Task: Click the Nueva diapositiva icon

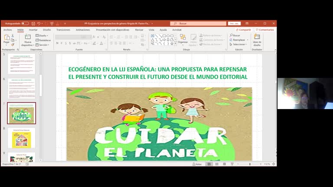Action: (28, 37)
